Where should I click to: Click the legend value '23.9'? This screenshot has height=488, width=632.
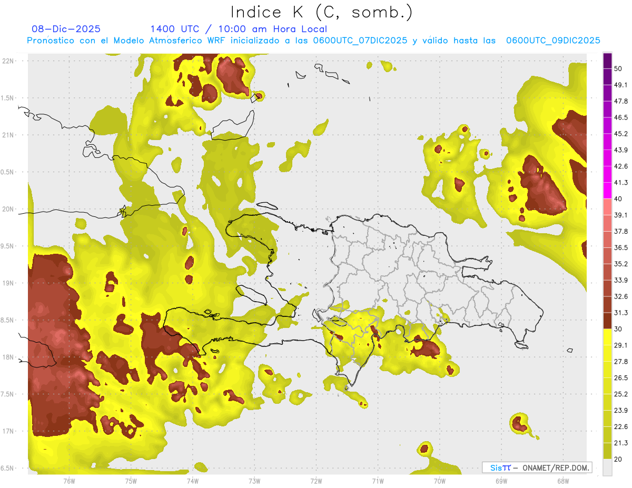point(621,411)
